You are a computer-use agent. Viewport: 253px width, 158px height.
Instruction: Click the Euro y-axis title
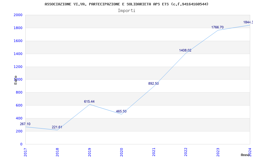click(15, 80)
